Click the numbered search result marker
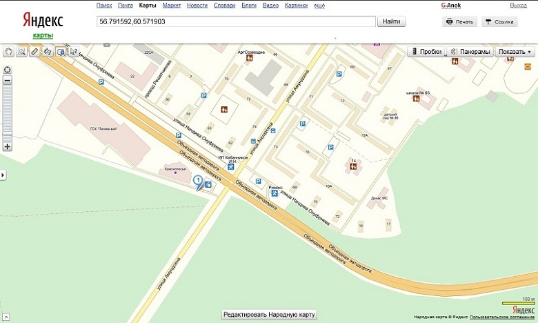538x323 pixels. coord(199,181)
